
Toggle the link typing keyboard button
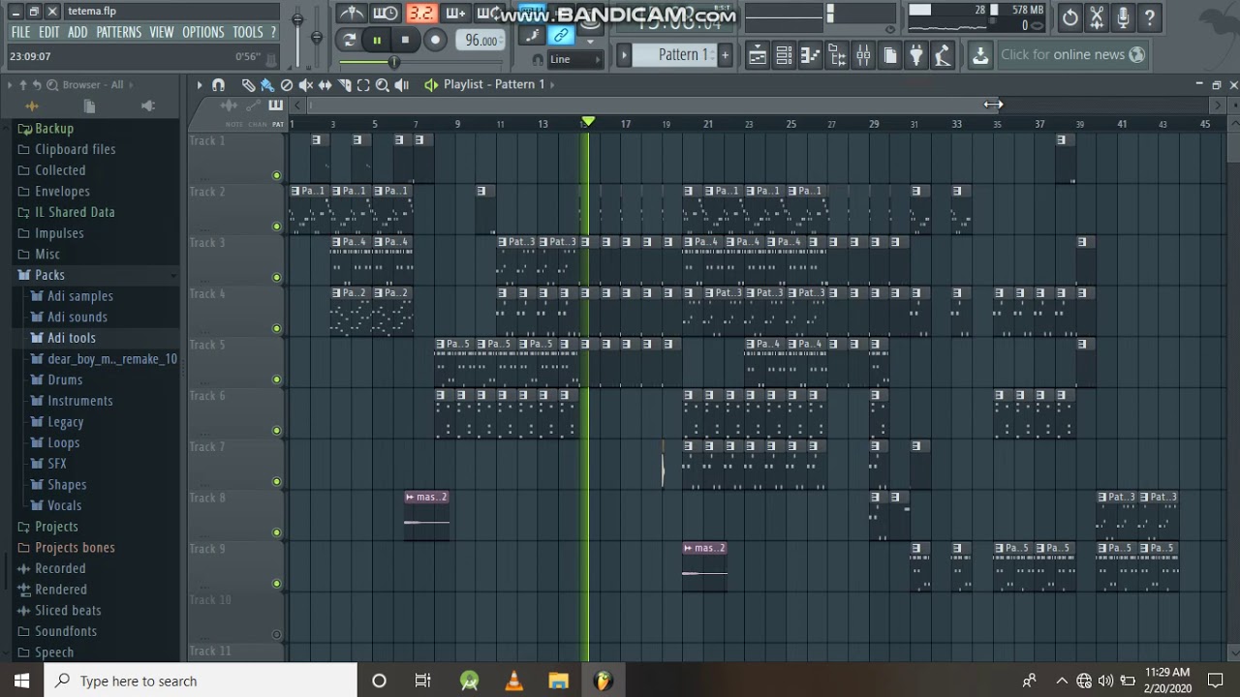pos(560,36)
